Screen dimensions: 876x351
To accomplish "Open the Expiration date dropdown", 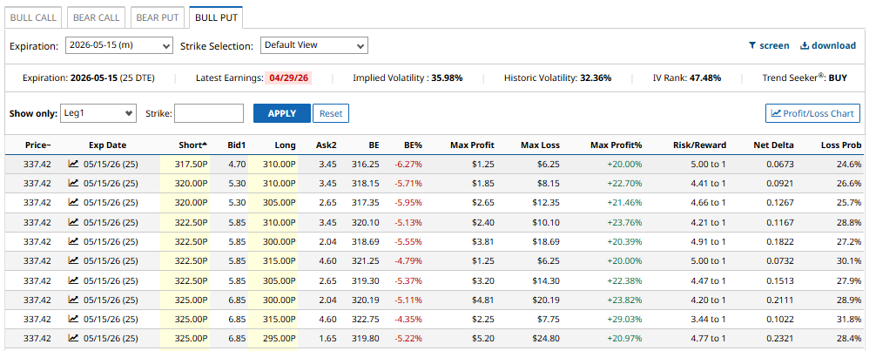I will (x=118, y=45).
